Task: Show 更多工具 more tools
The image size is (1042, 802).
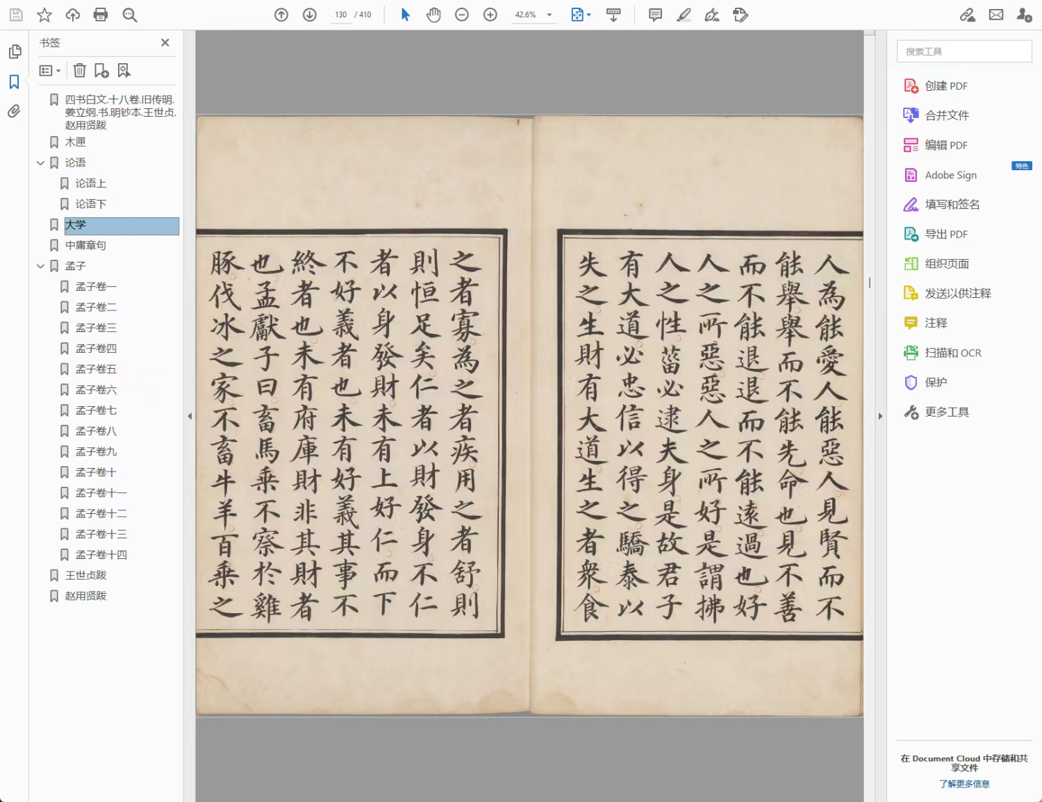Action: coord(936,412)
